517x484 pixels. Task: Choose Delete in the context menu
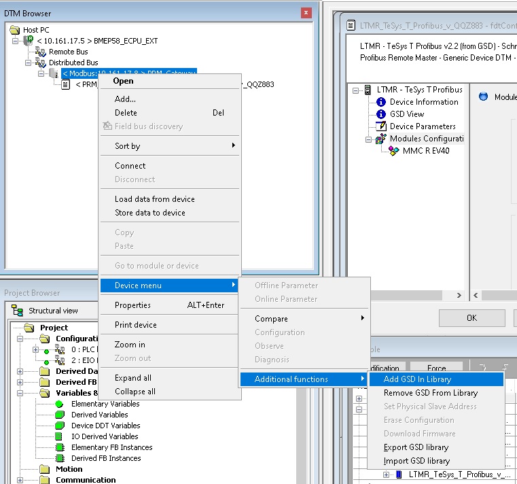[170, 113]
